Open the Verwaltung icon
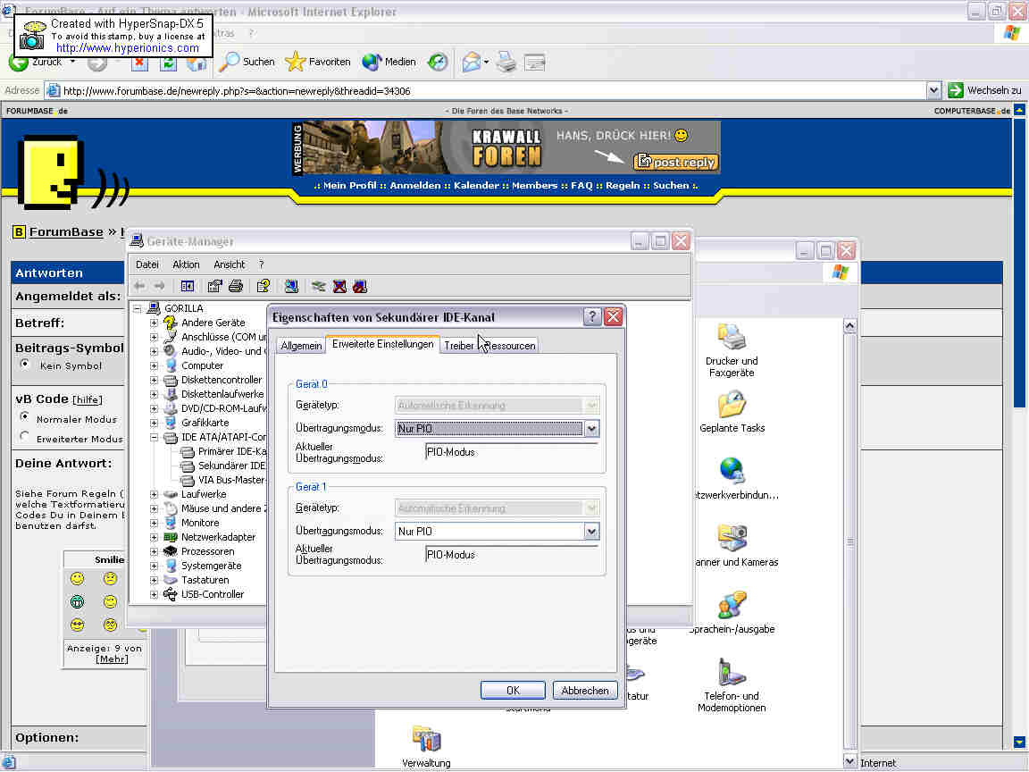 tap(426, 747)
